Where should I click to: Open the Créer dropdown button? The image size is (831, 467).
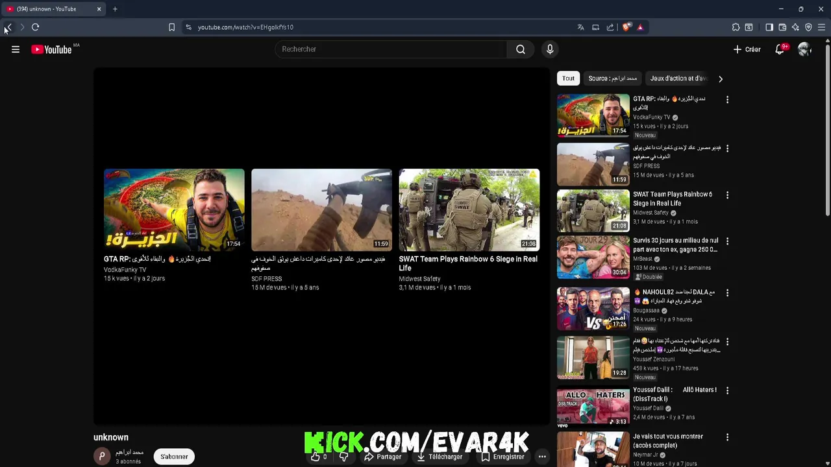(x=747, y=49)
